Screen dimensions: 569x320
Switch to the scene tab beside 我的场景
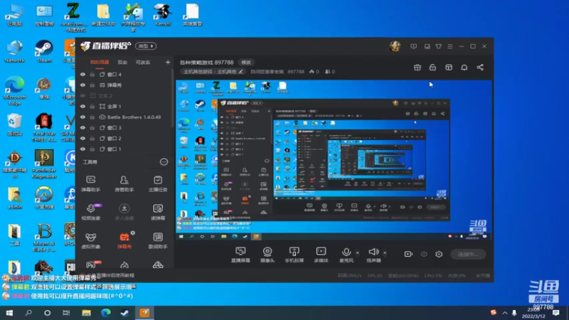pyautogui.click(x=122, y=62)
